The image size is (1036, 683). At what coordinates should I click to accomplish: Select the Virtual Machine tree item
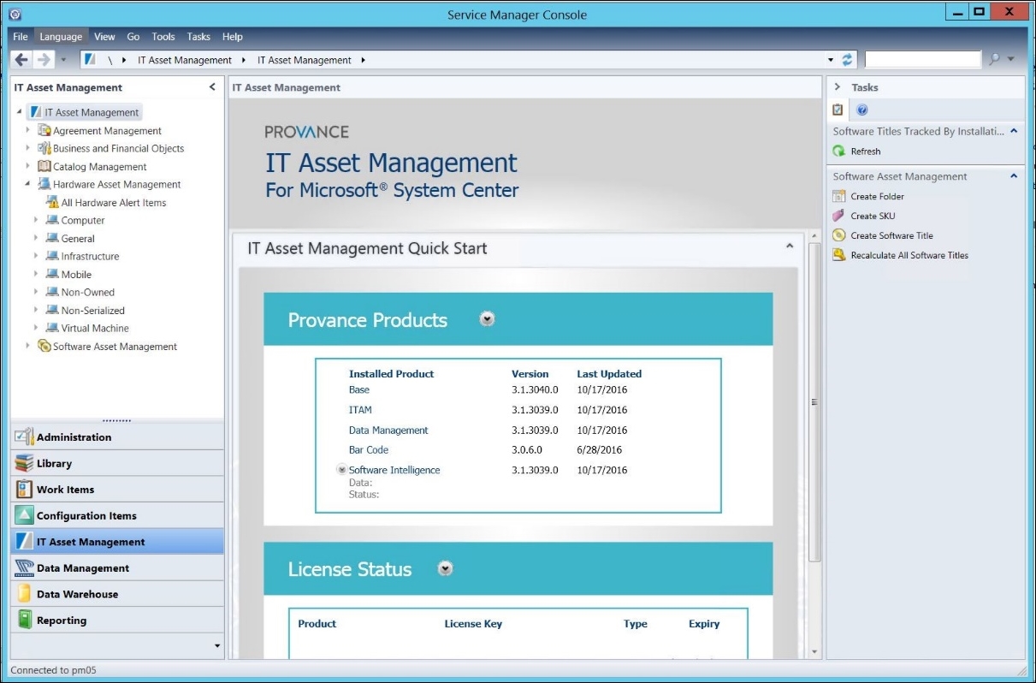95,328
